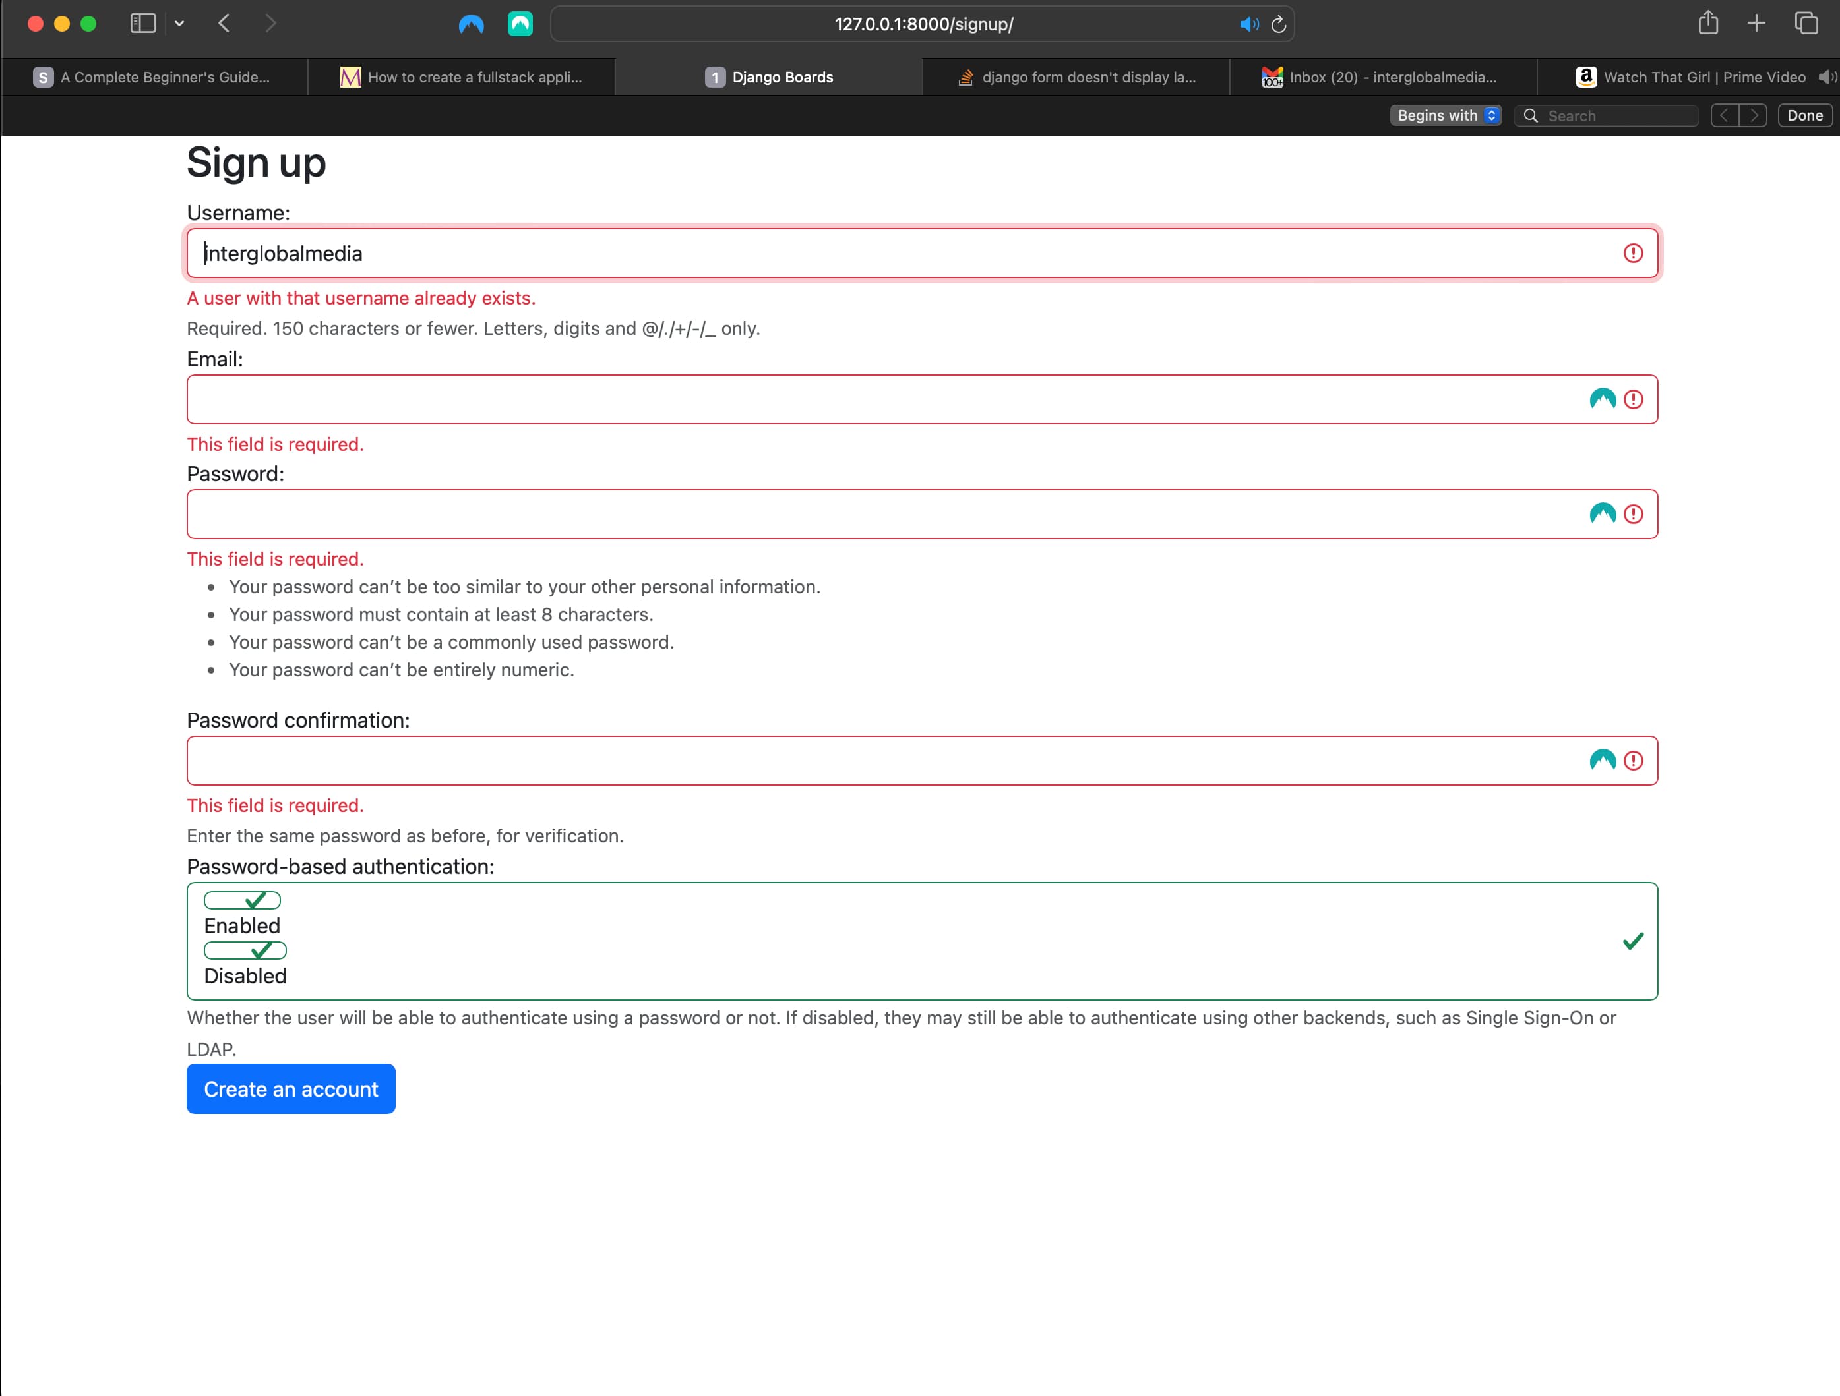
Task: Show tab overview icon
Action: (1806, 23)
